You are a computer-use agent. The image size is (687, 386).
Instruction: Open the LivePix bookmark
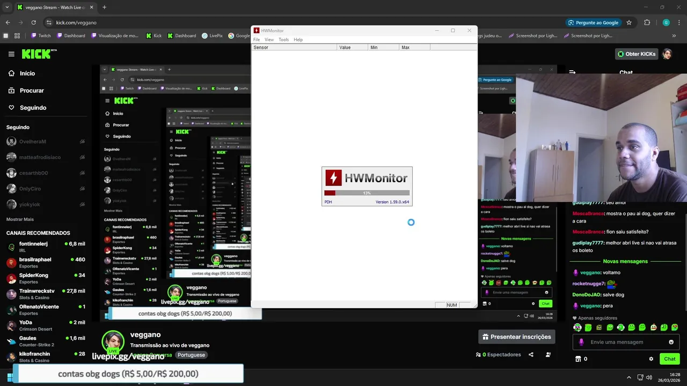tap(212, 36)
